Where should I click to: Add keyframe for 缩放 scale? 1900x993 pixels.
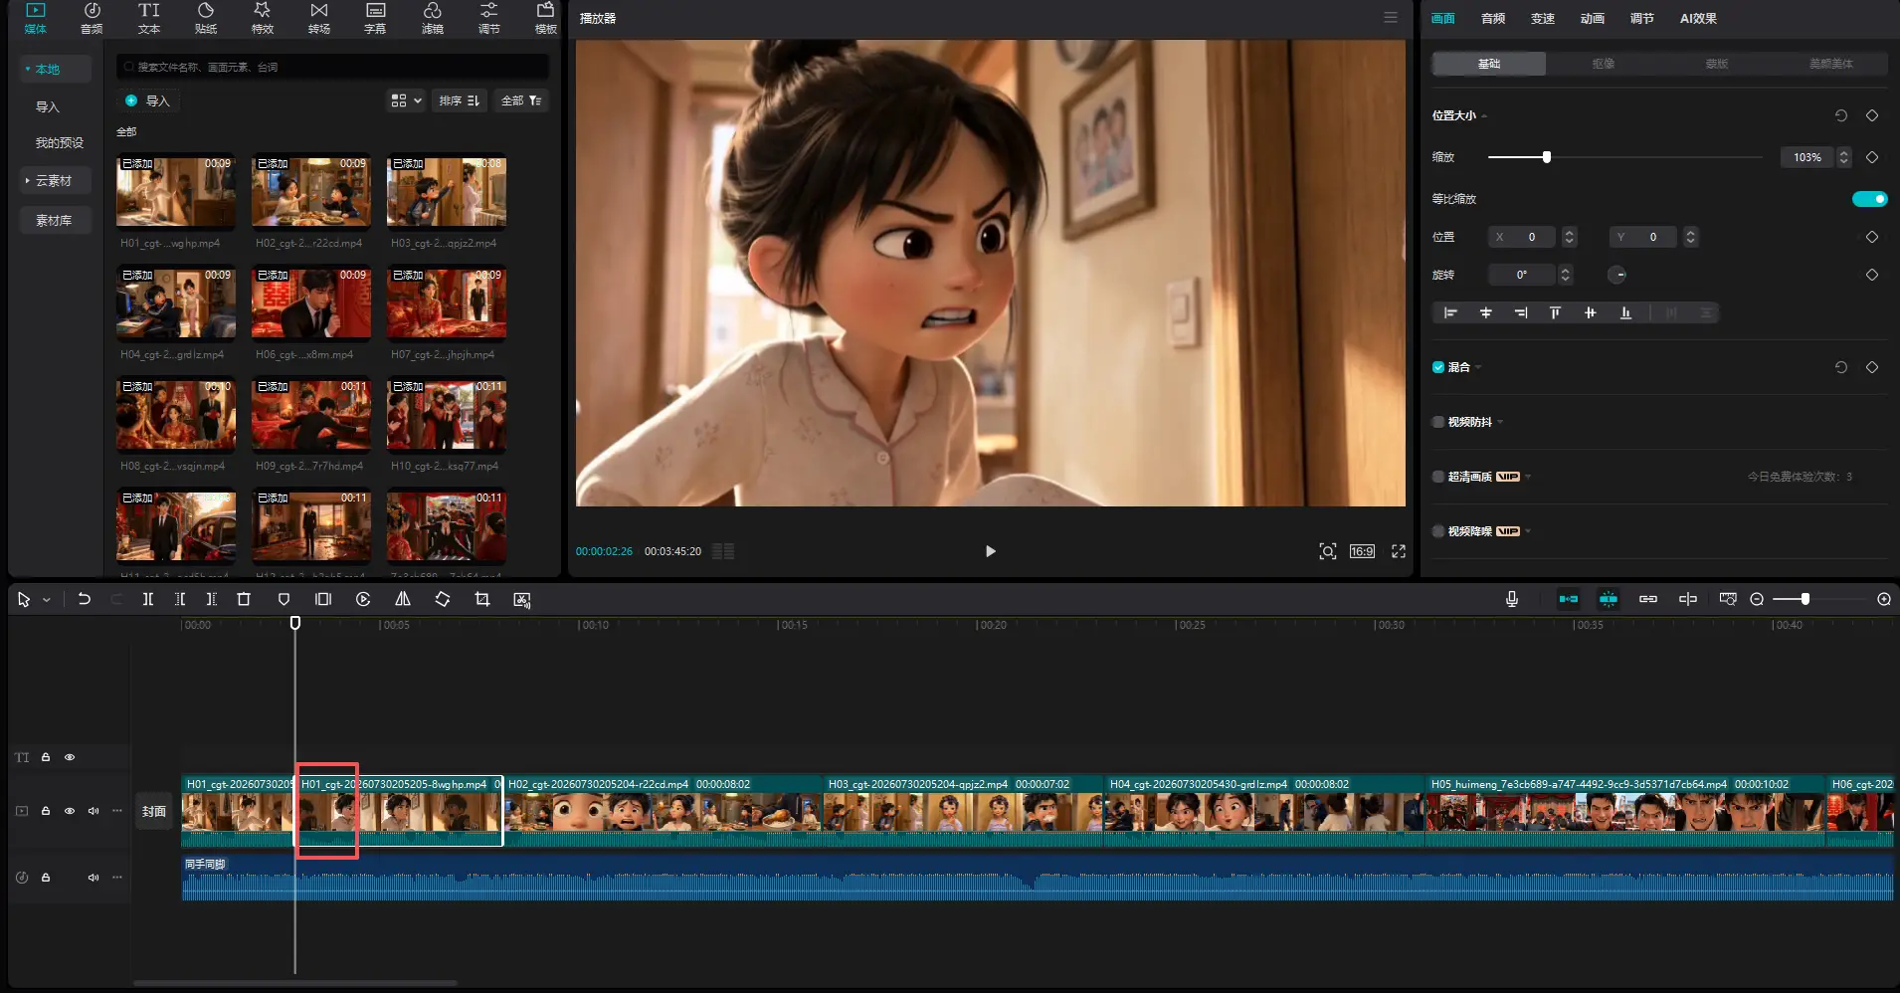pyautogui.click(x=1872, y=157)
